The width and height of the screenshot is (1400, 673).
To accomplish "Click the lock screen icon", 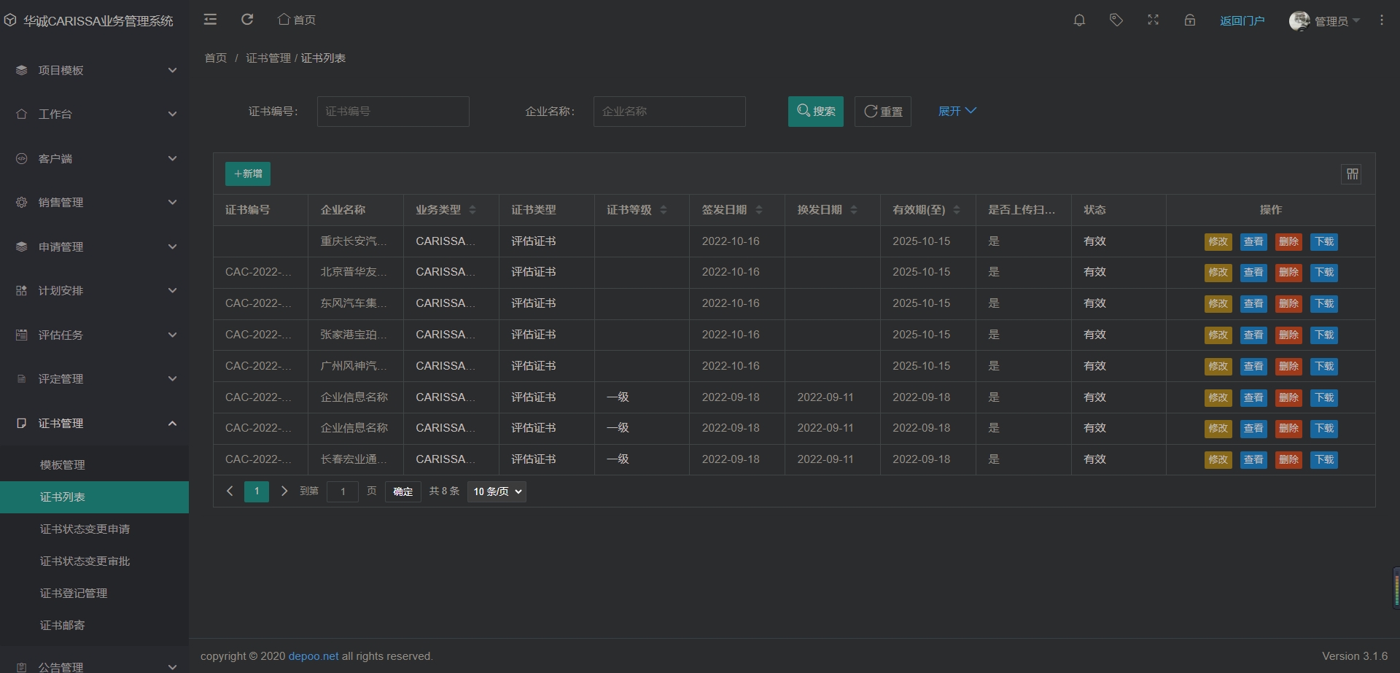I will tap(1189, 20).
